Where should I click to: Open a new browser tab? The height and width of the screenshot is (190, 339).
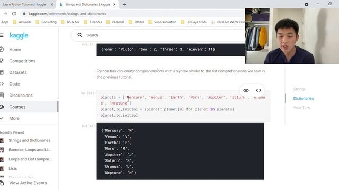(x=124, y=4)
